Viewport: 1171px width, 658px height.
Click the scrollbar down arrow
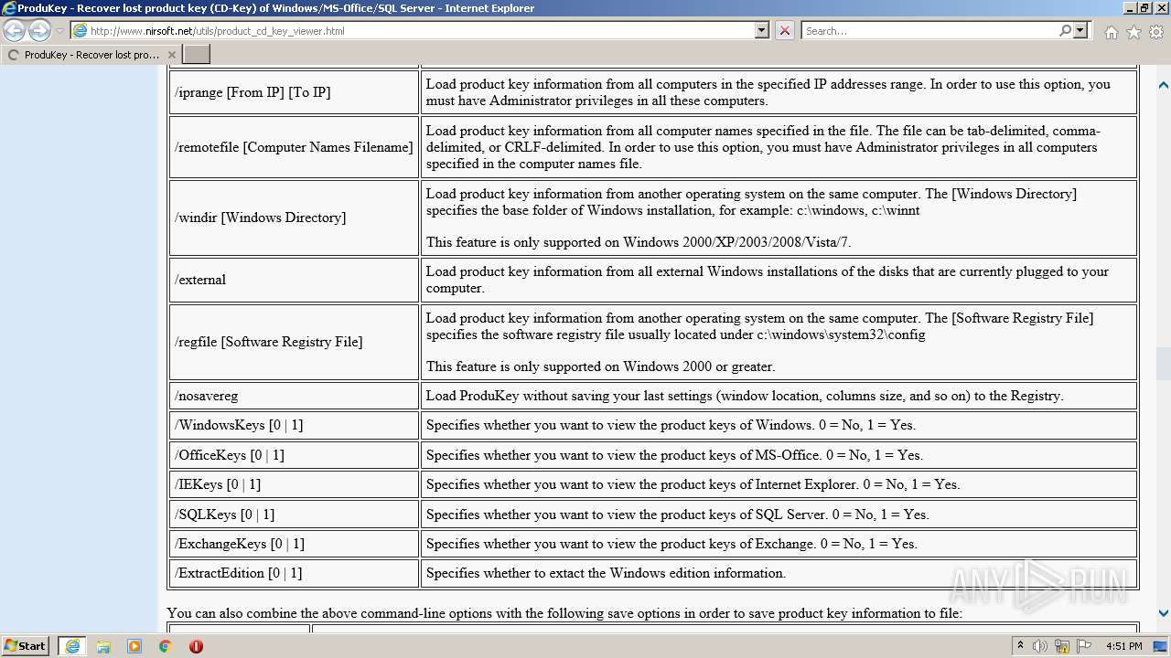(x=1164, y=613)
